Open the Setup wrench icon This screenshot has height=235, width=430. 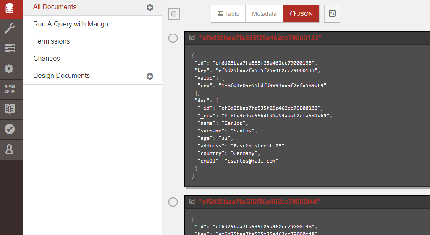point(9,28)
